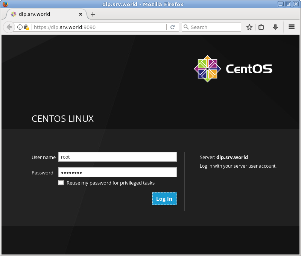Focus the User name field

coord(117,157)
